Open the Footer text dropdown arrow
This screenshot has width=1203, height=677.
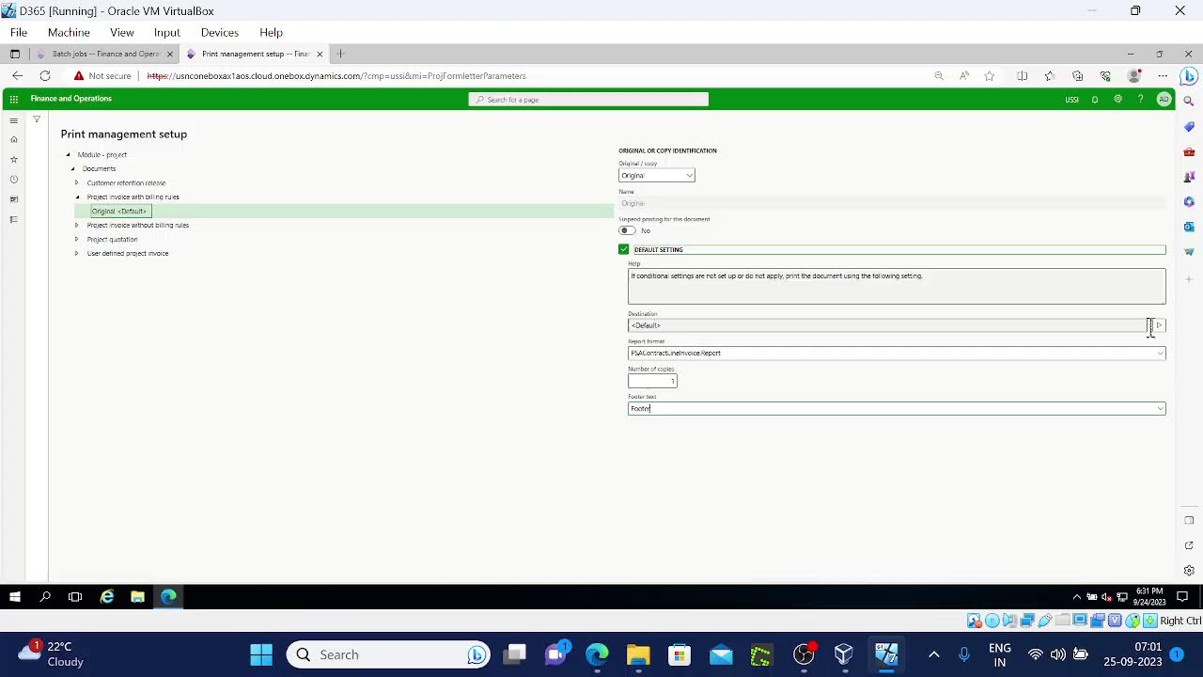click(1160, 409)
